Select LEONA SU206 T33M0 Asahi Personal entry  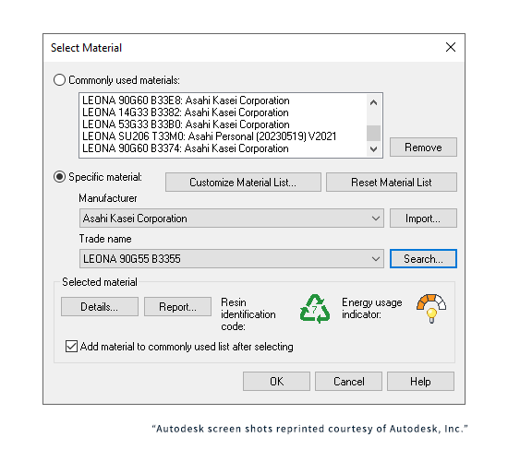tap(223, 136)
